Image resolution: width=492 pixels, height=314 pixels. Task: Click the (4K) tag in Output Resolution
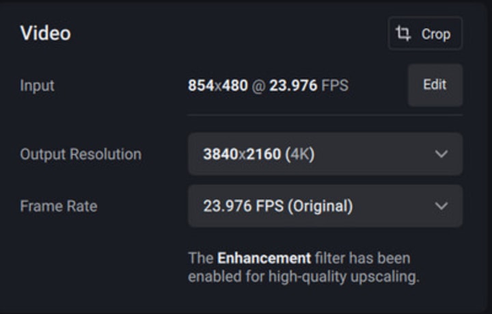click(299, 154)
